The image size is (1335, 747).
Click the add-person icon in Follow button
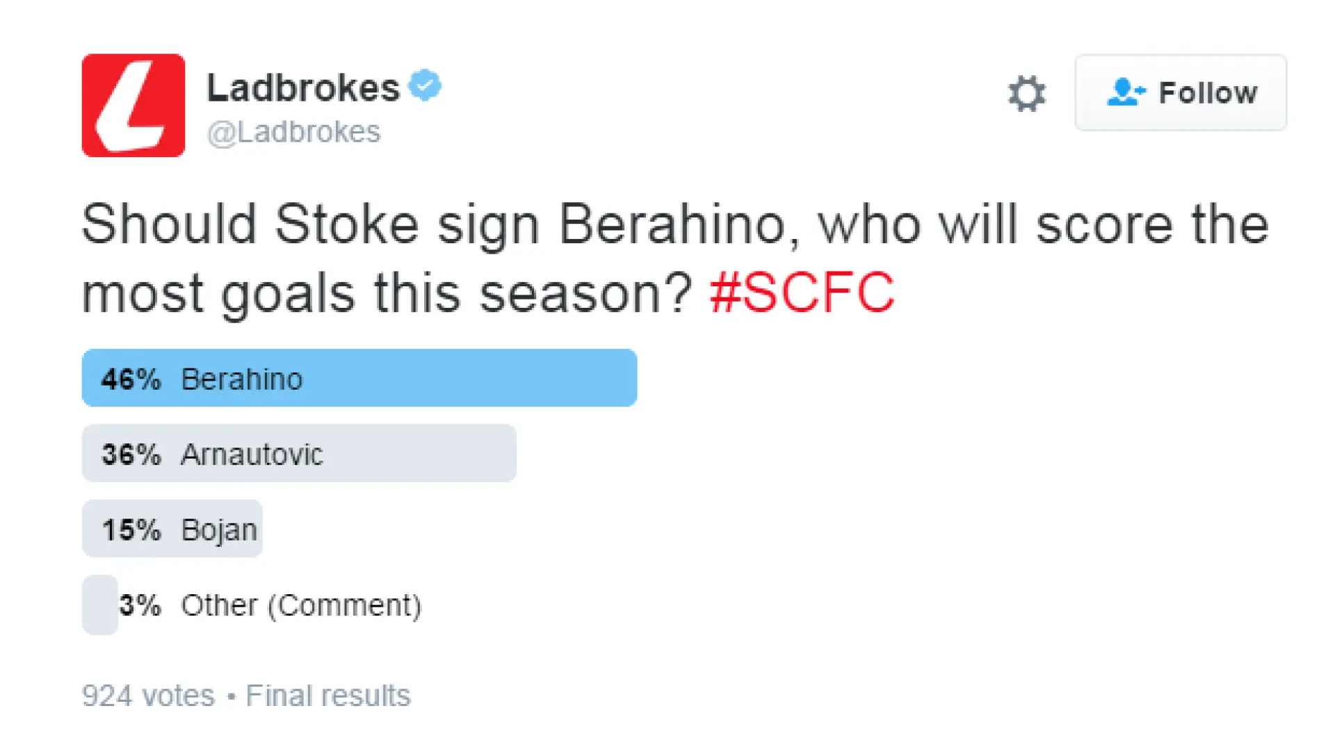(x=1126, y=92)
